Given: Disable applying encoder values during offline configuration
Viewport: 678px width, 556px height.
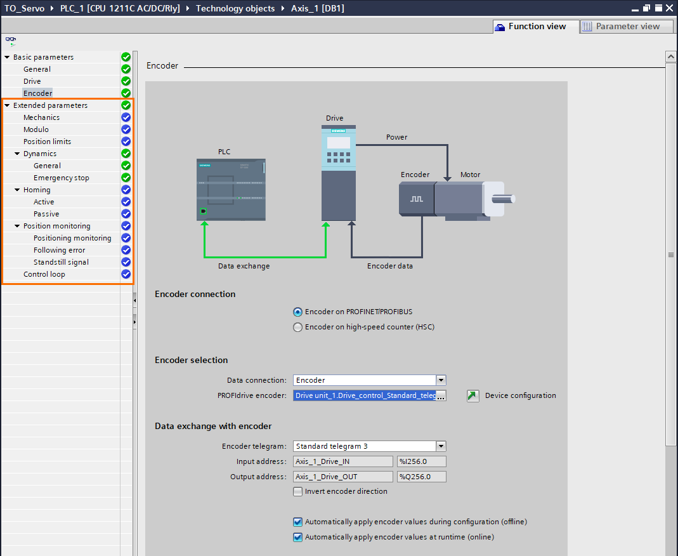Looking at the screenshot, I should click(x=297, y=521).
